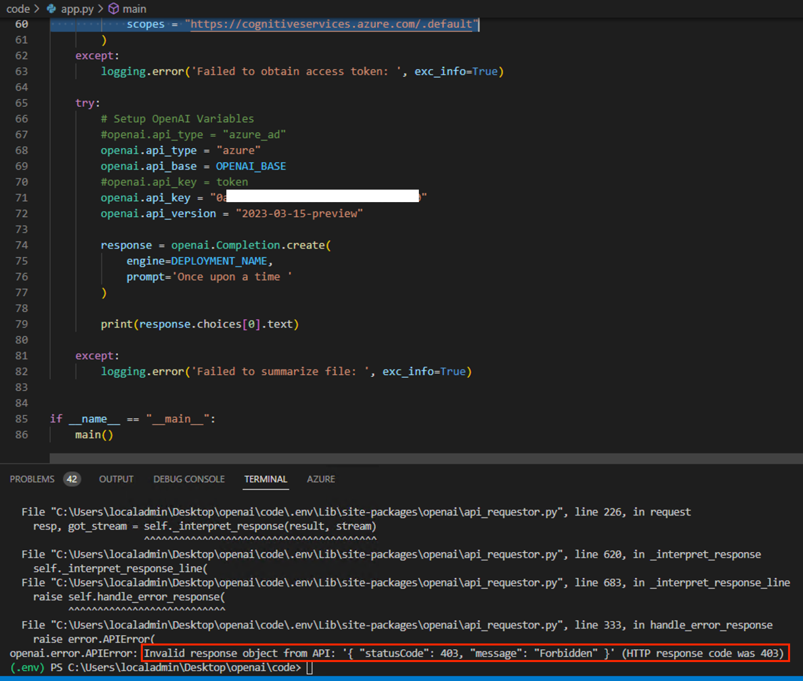This screenshot has width=803, height=681.
Task: Open the DEBUG CONSOLE tab
Action: click(x=189, y=479)
